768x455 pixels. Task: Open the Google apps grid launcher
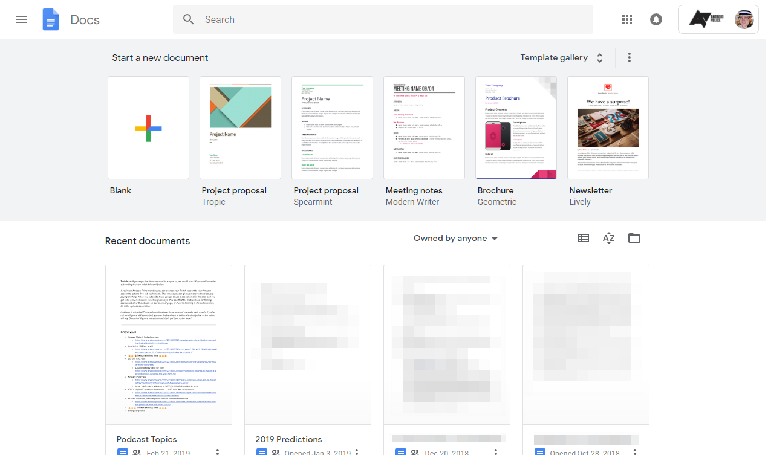pyautogui.click(x=626, y=19)
